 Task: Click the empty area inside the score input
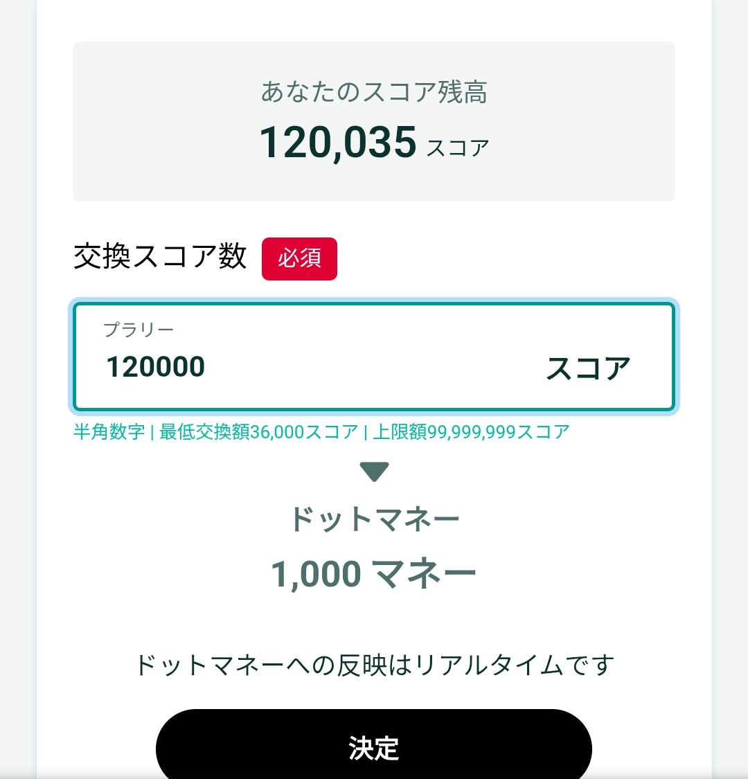click(373, 366)
